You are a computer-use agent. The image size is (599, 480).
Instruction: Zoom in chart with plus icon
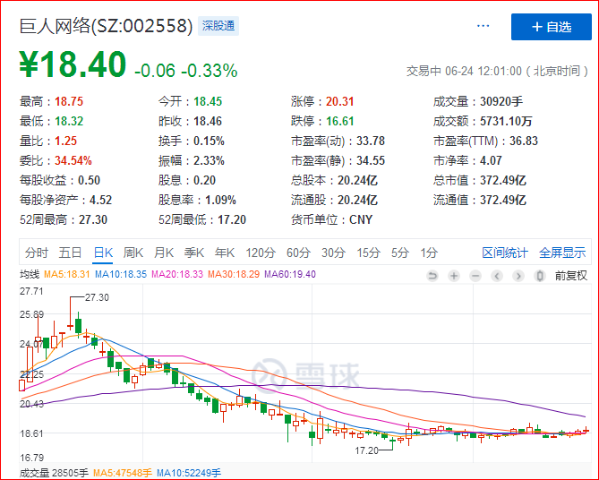tap(454, 276)
